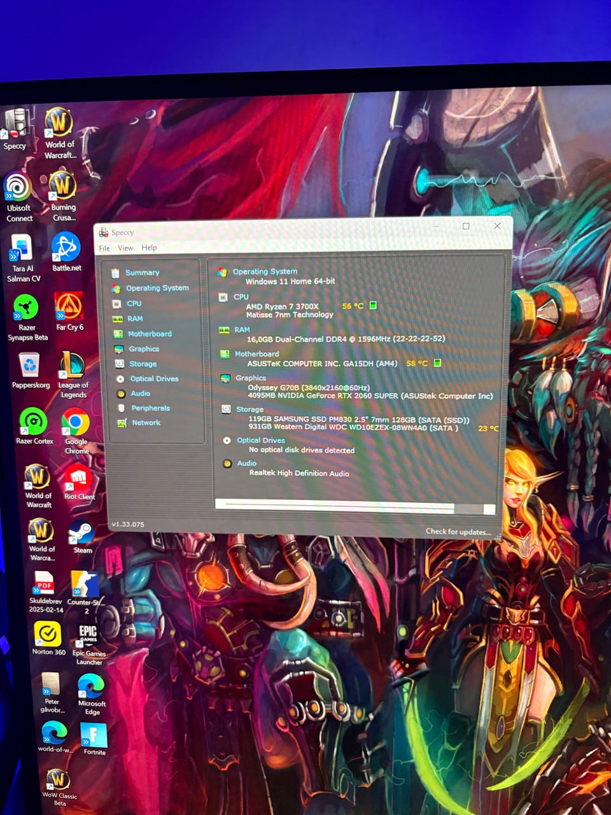Click AMD Ryzen 7 3700X text
The height and width of the screenshot is (815, 611).
282,306
